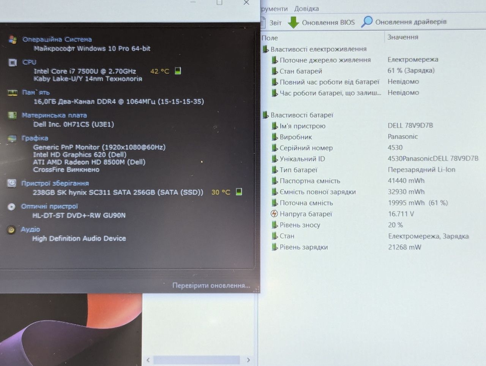Click the Оптичні пристрої disc icon
486x366 pixels.
point(12,207)
